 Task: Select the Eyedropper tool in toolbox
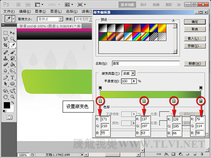13,45
